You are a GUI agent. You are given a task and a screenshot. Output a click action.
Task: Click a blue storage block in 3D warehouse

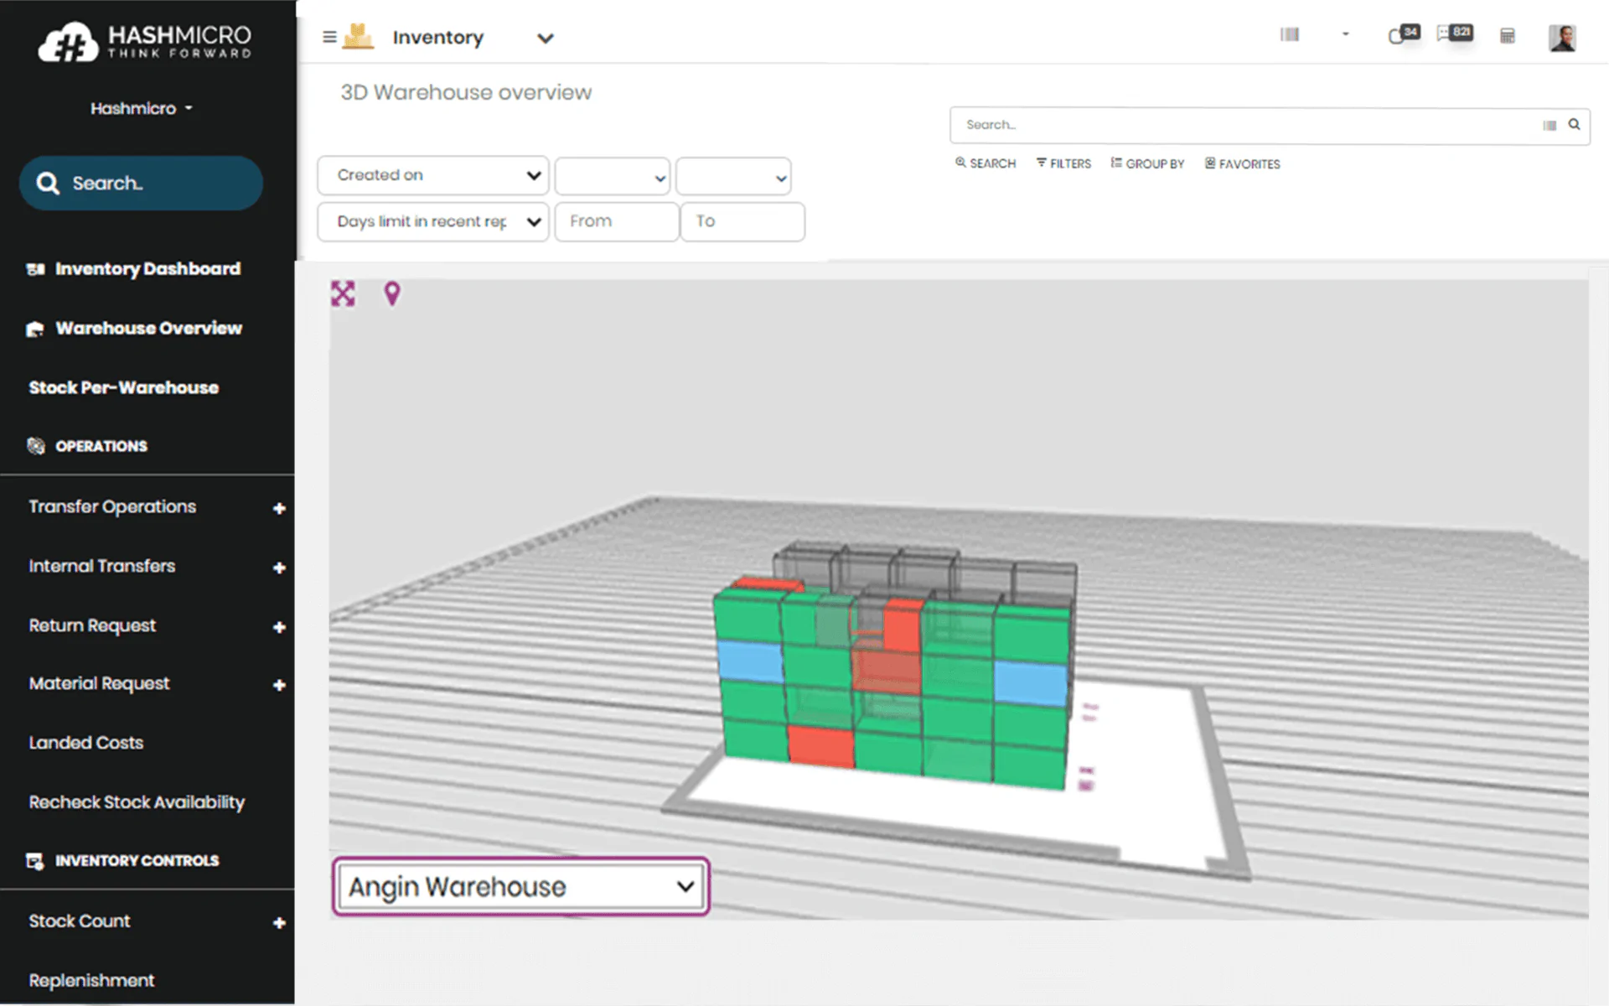749,661
